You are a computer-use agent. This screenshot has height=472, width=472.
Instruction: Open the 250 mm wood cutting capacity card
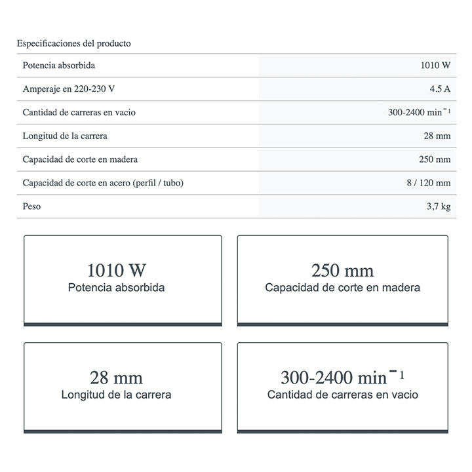pos(342,279)
